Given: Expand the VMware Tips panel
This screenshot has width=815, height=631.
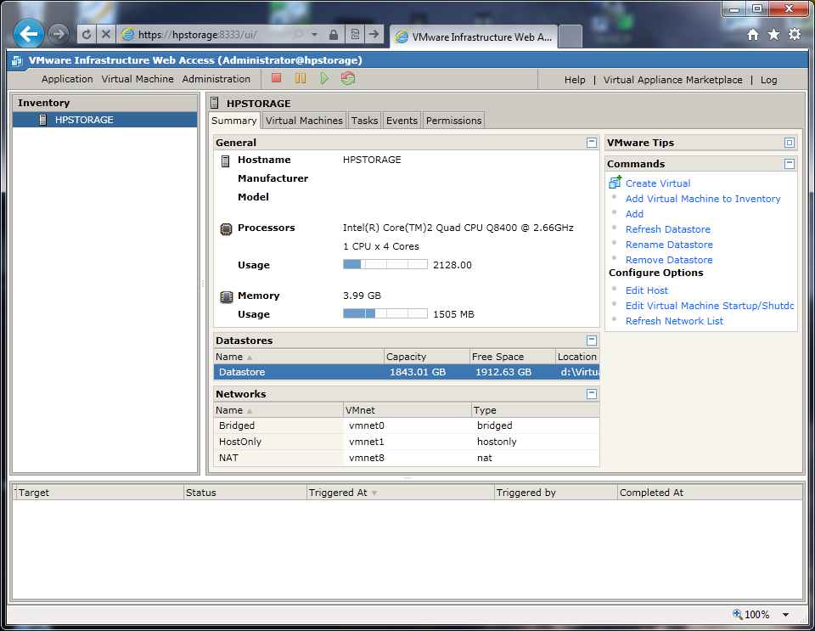Looking at the screenshot, I should click(790, 143).
